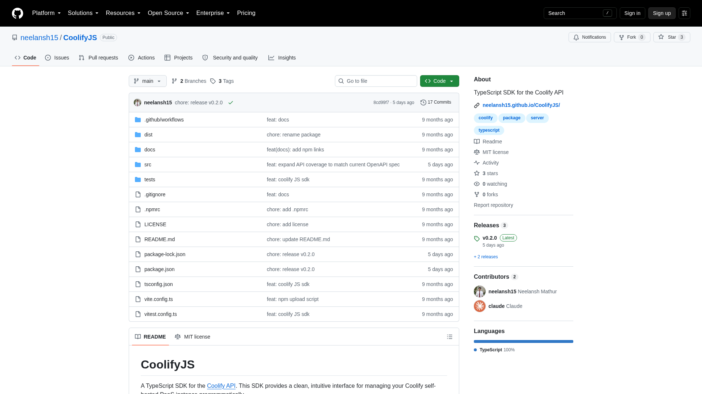Open the vite.config.ts file
This screenshot has height=394, width=702.
click(159, 299)
